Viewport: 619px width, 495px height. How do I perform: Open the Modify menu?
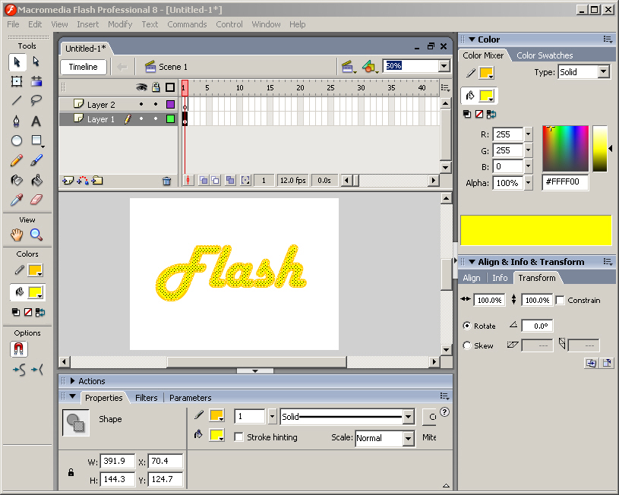[120, 24]
